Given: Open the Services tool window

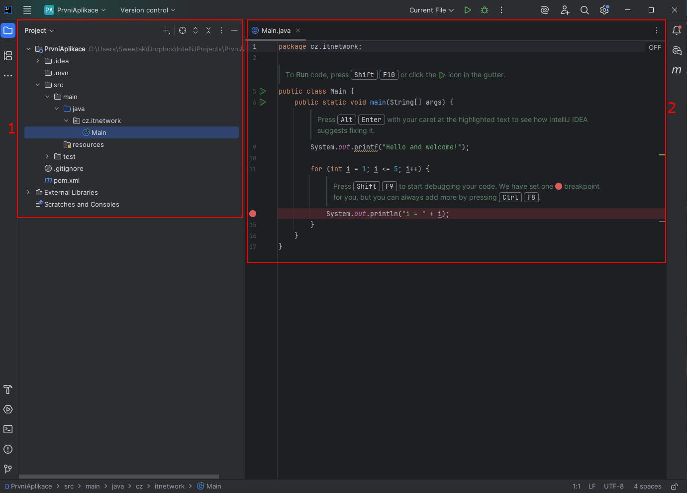Looking at the screenshot, I should point(8,409).
